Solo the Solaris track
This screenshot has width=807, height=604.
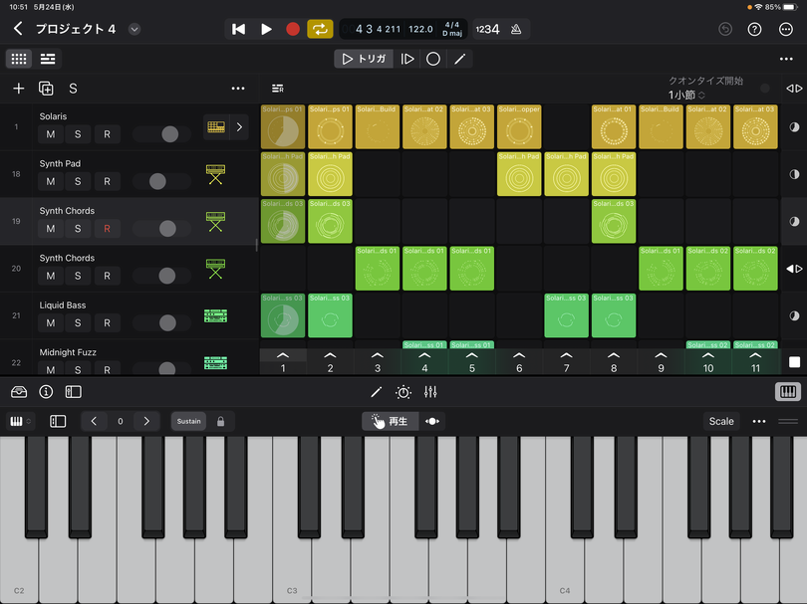(x=78, y=134)
